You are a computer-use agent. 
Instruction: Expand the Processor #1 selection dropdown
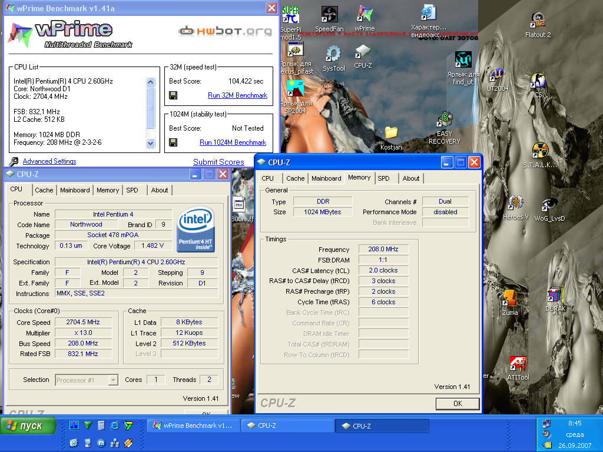(x=112, y=380)
